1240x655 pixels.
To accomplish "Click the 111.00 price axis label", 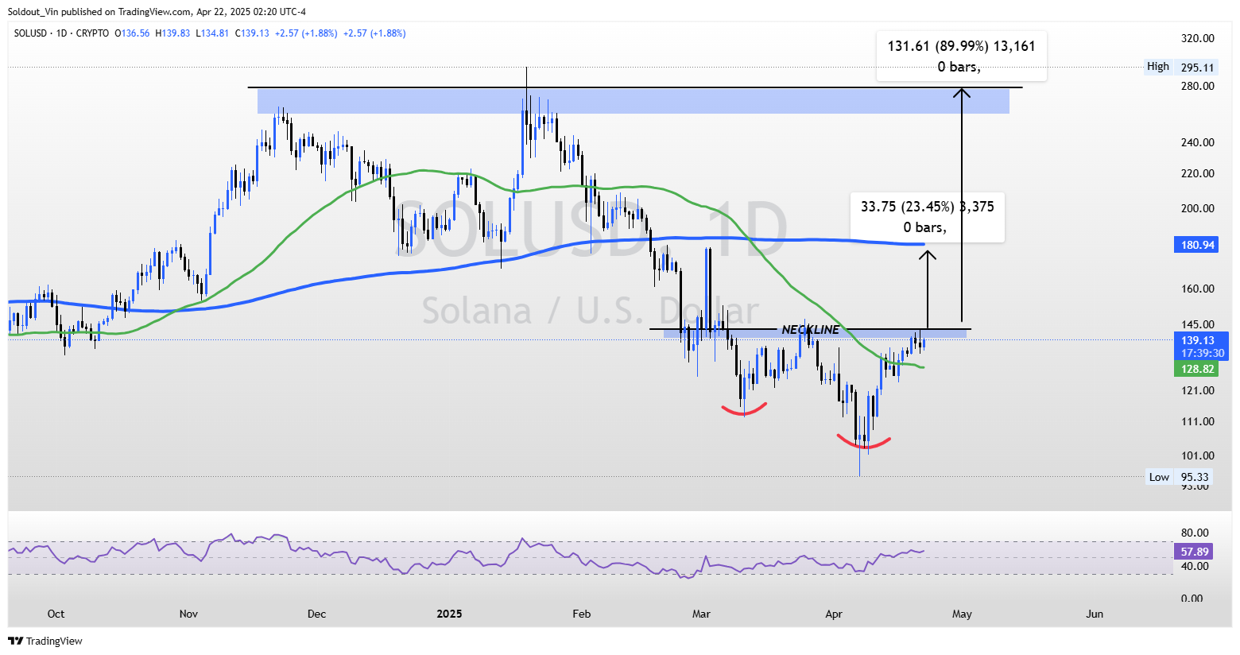I will click(x=1197, y=421).
